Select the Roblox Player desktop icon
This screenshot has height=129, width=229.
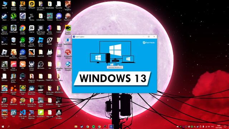pos(4,53)
